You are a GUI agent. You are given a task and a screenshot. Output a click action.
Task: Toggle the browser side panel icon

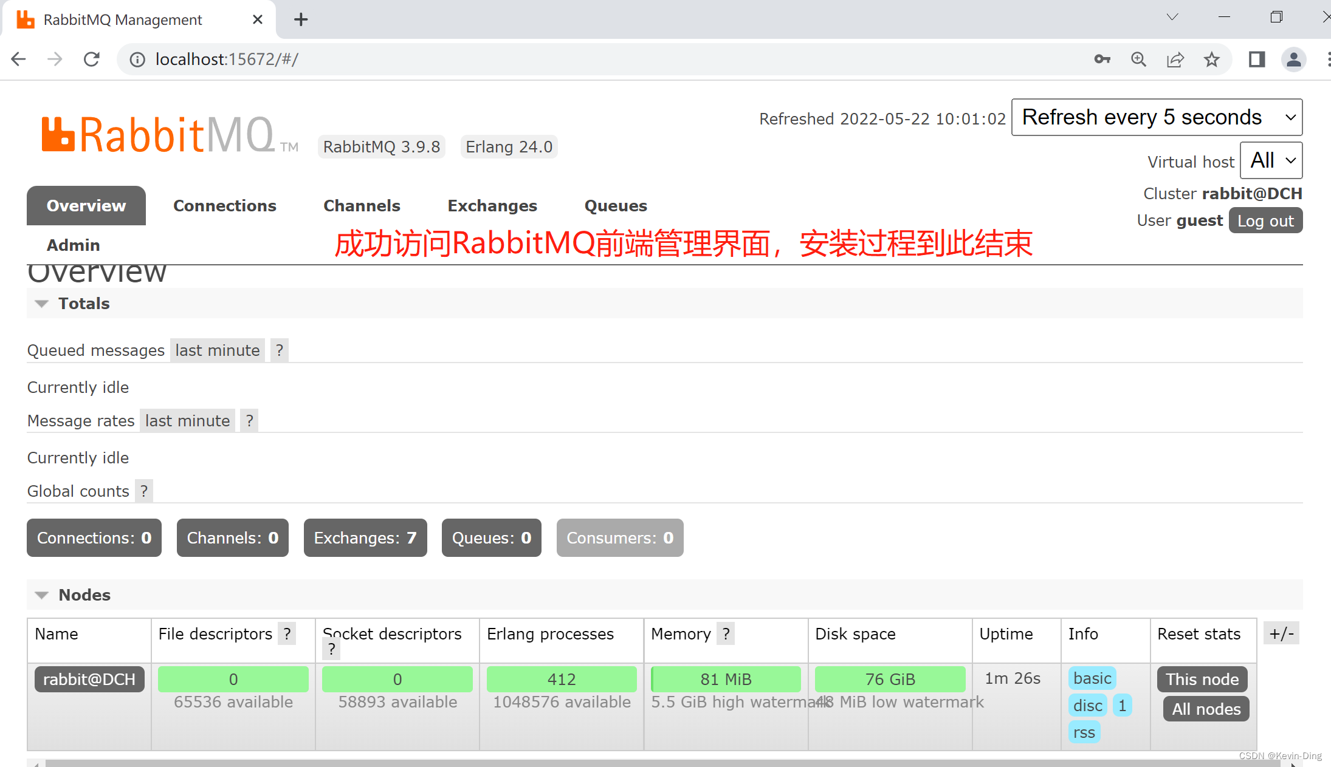(1256, 60)
